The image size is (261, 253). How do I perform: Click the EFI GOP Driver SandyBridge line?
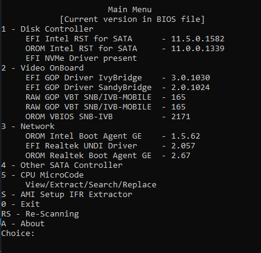coord(118,88)
